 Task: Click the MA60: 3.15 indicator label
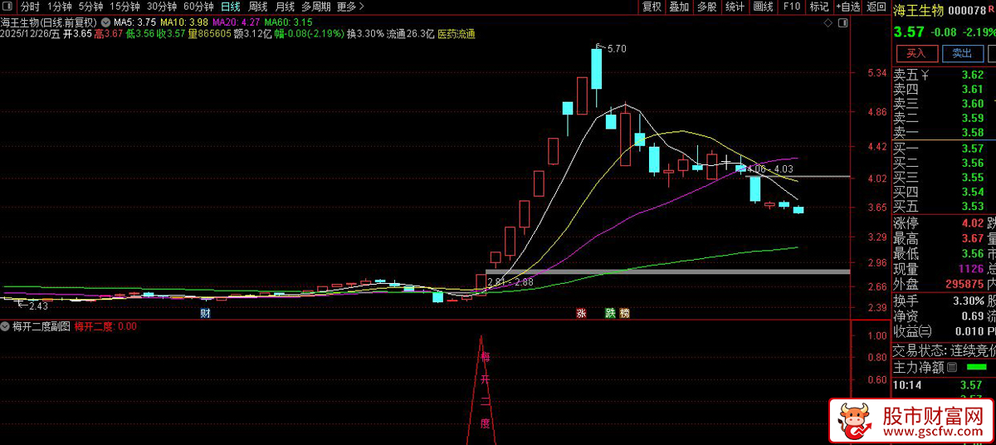click(289, 21)
